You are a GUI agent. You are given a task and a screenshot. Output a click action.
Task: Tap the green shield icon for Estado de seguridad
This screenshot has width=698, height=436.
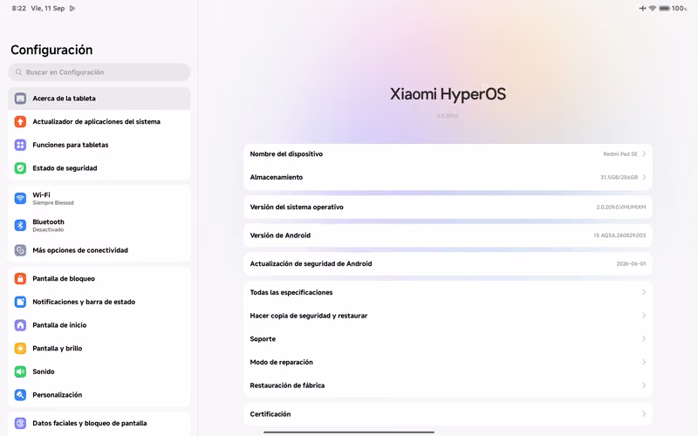(x=20, y=167)
